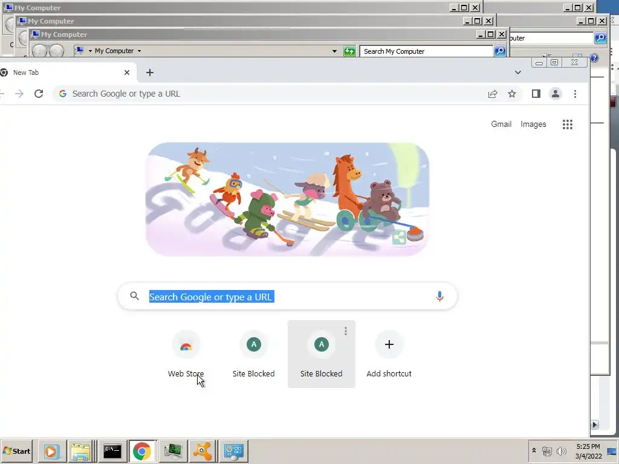Expand the My Computer address bar history dropdown

click(x=335, y=51)
